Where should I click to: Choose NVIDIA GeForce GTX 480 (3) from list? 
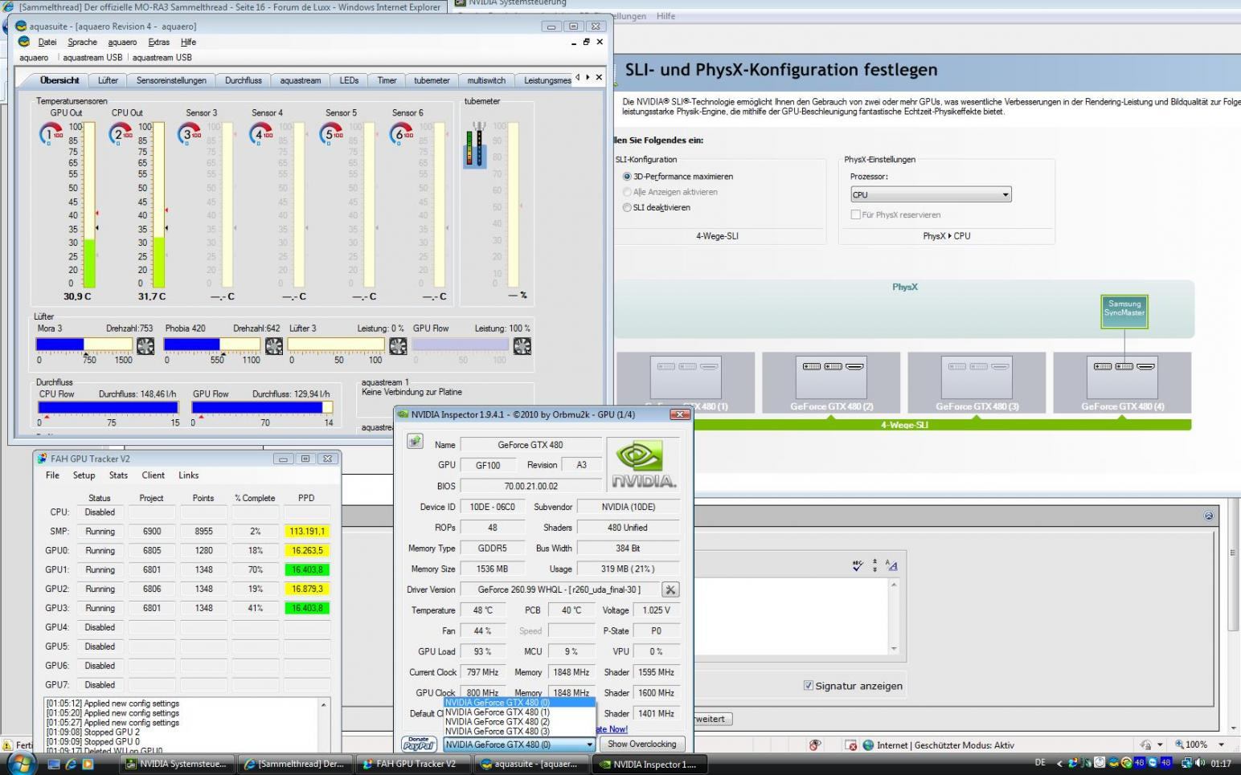[519, 732]
